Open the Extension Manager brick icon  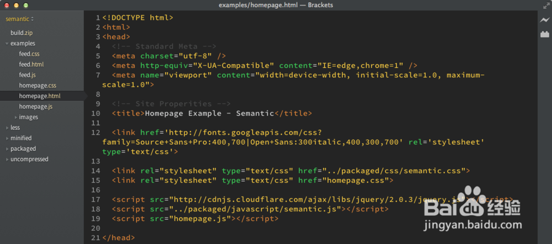(544, 34)
